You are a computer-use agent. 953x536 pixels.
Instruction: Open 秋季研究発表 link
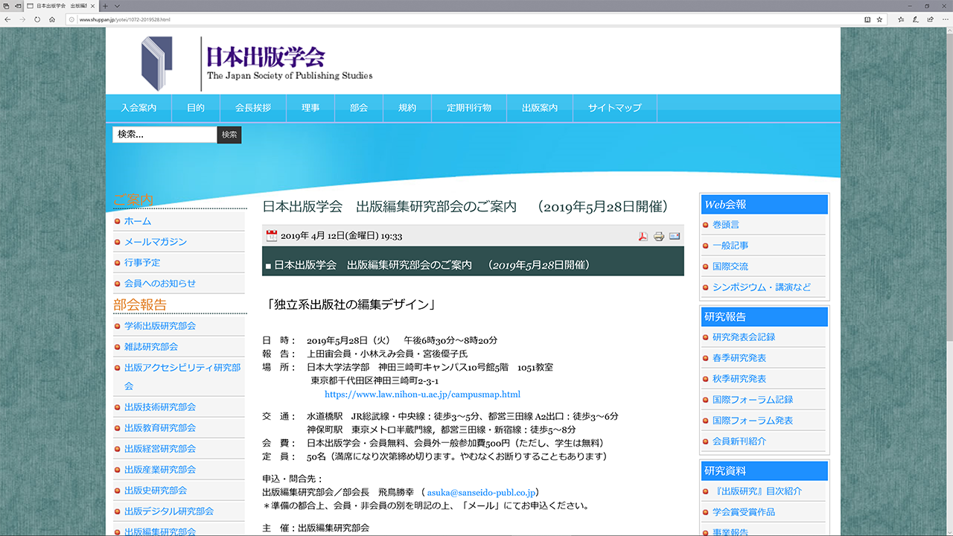pyautogui.click(x=739, y=379)
